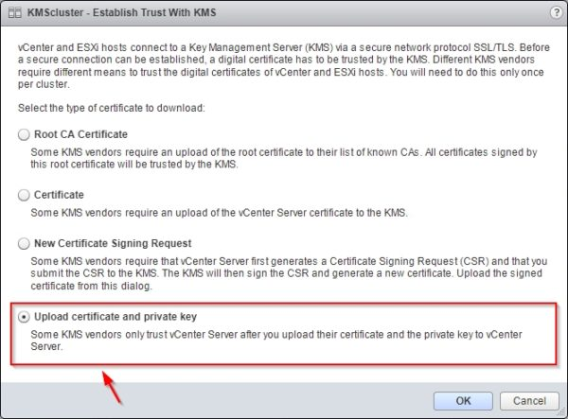
Task: Click the Root CA Certificate label
Action: coord(80,134)
